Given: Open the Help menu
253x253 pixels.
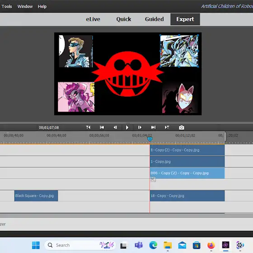Looking at the screenshot, I should (x=42, y=6).
